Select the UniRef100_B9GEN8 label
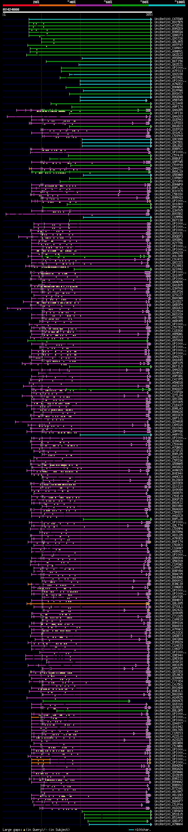 click(169, 97)
